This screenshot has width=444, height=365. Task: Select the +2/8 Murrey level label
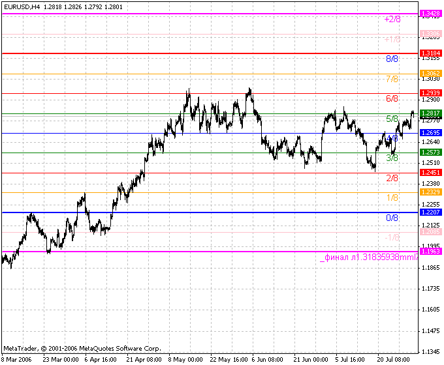tap(392, 20)
